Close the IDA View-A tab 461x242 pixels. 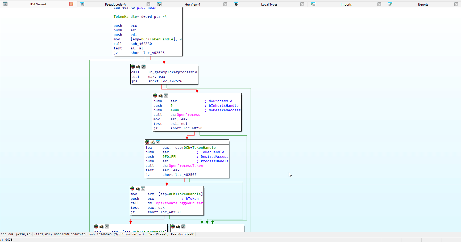click(x=71, y=4)
